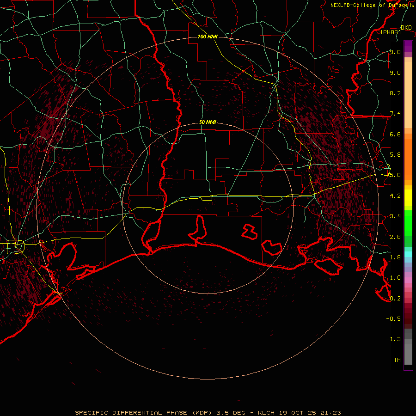This screenshot has width=416, height=416.
Task: Click the peach color bar segment
Action: click(408, 95)
